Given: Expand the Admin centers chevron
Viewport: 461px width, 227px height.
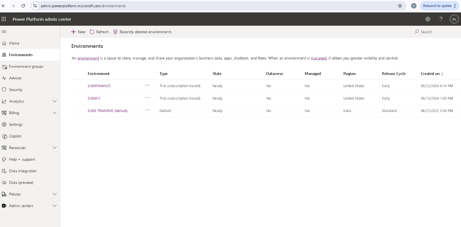Looking at the screenshot, I should (55, 206).
